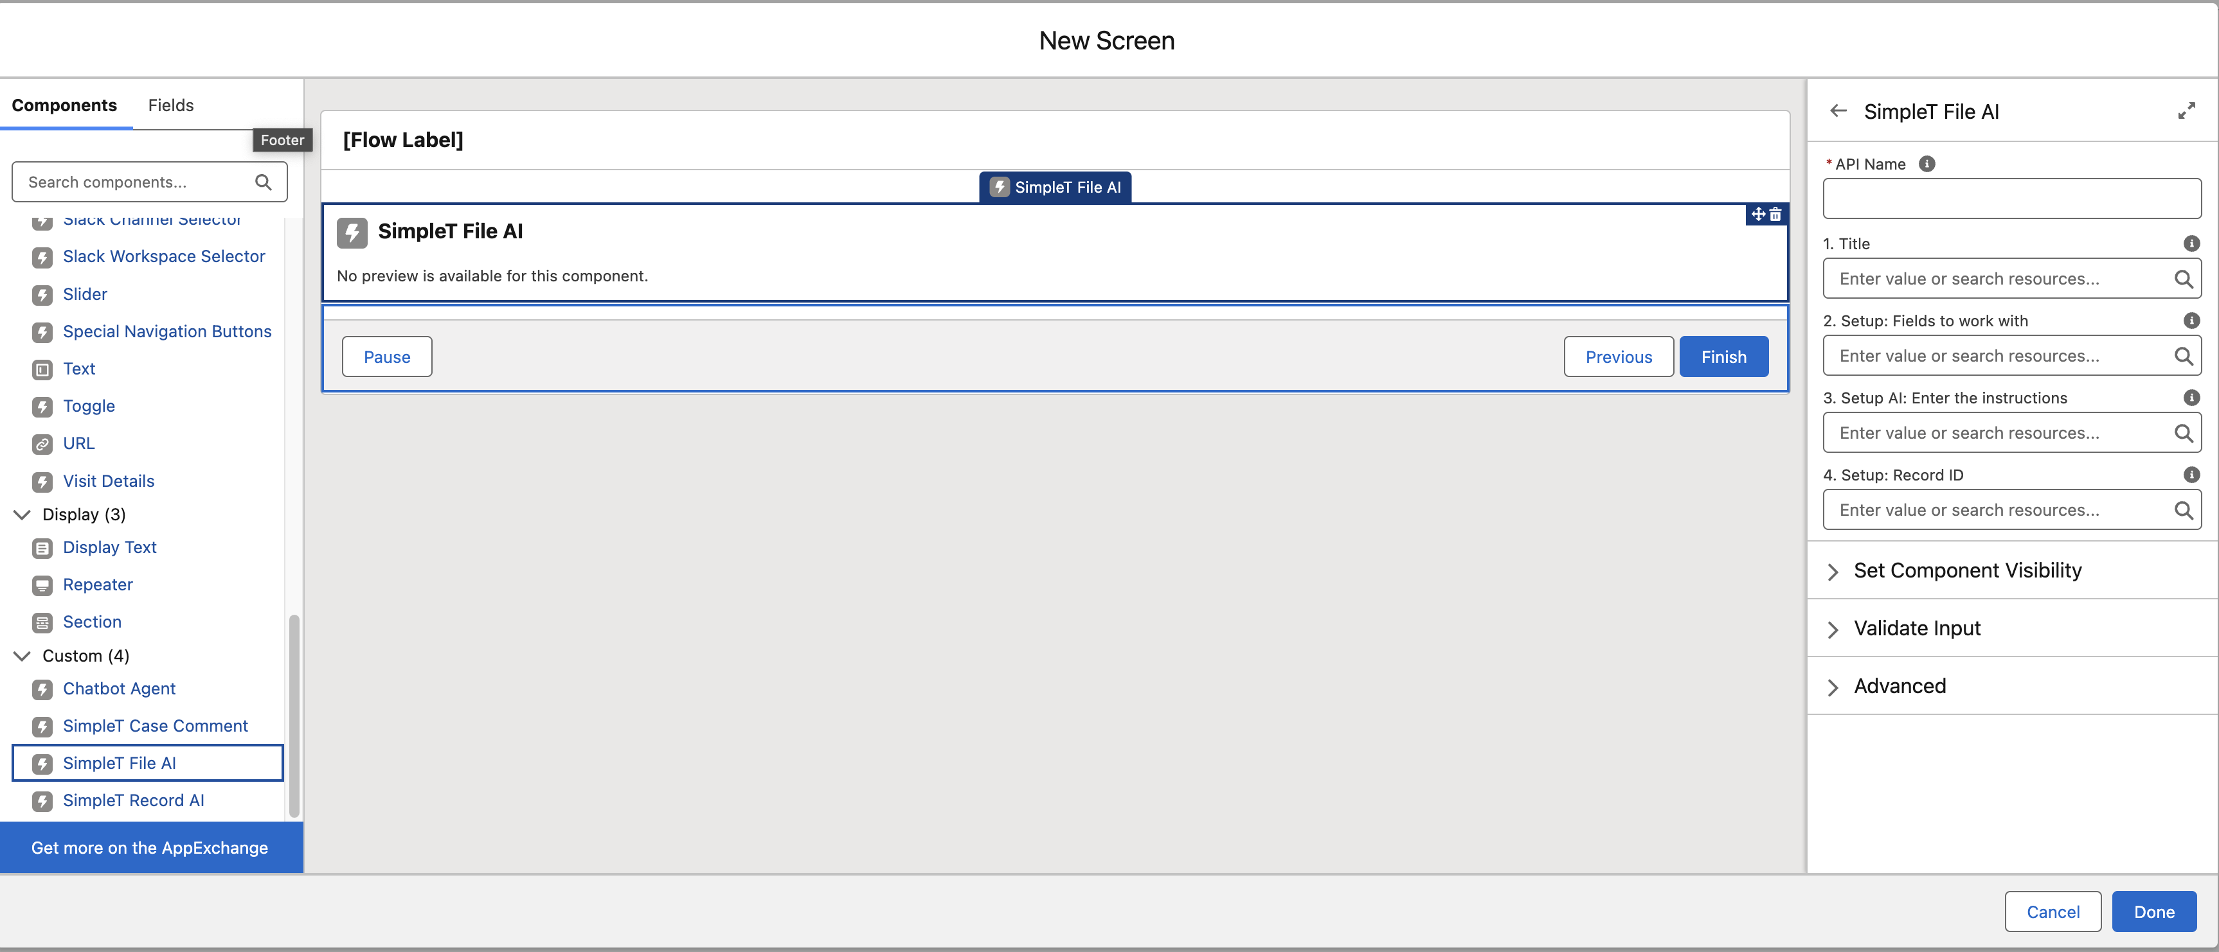Click the search icon in the AI instructions field
Screen dimensions: 2219x952
(x=2183, y=433)
